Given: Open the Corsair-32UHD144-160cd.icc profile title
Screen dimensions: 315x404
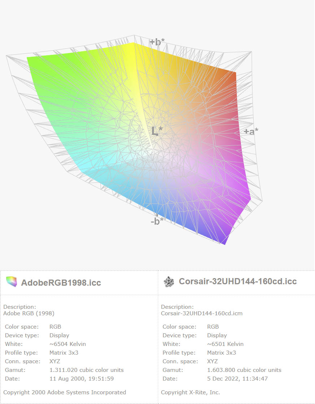Looking at the screenshot, I should point(238,282).
